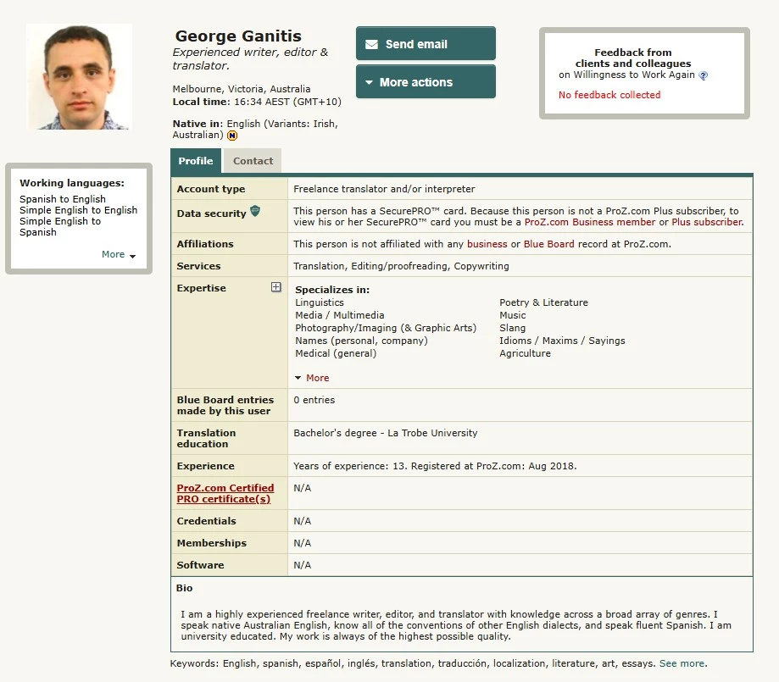Click Freelance translator and/or interpreter text
Viewport: 779px width, 682px height.
click(x=384, y=189)
